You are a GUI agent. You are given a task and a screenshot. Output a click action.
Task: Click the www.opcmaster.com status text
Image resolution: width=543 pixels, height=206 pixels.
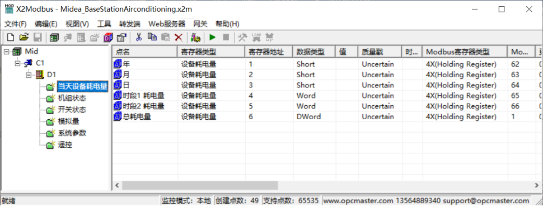pyautogui.click(x=358, y=201)
